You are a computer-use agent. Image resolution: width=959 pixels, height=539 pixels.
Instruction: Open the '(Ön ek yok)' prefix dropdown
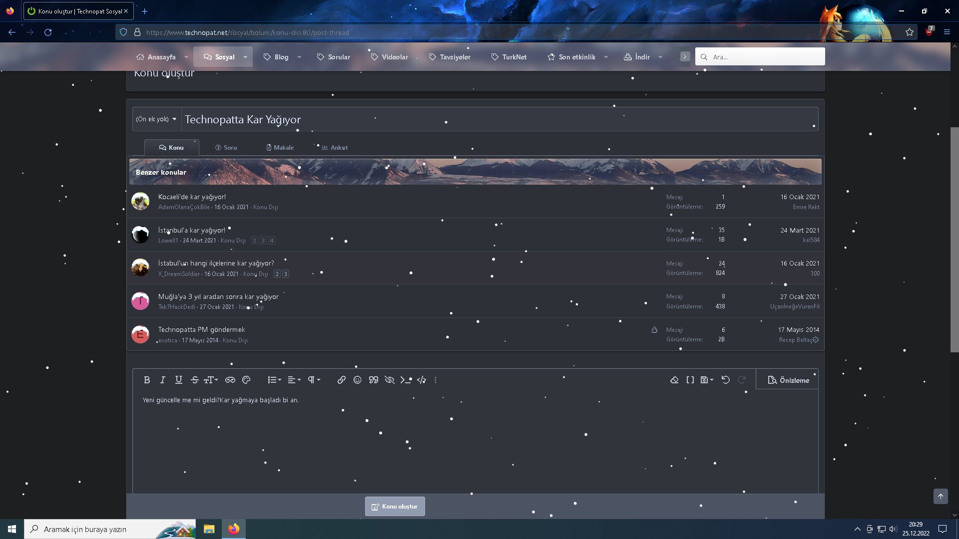(156, 119)
